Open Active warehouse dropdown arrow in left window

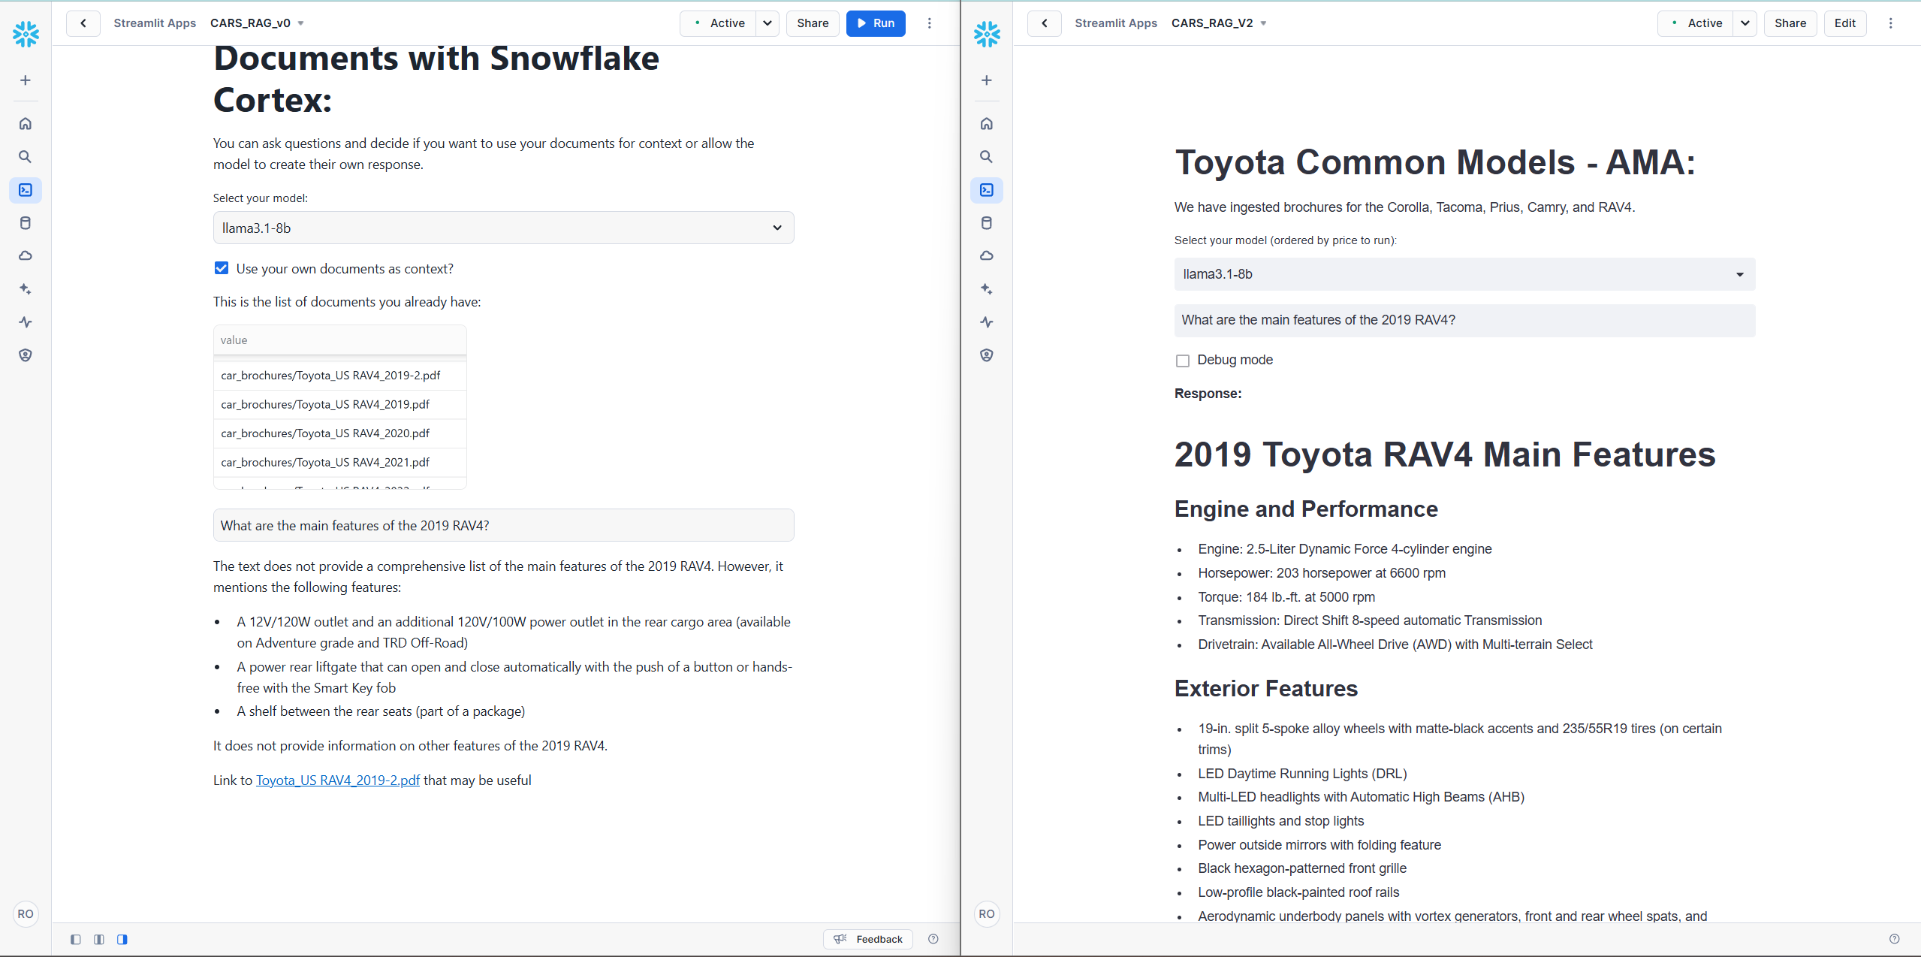[767, 23]
